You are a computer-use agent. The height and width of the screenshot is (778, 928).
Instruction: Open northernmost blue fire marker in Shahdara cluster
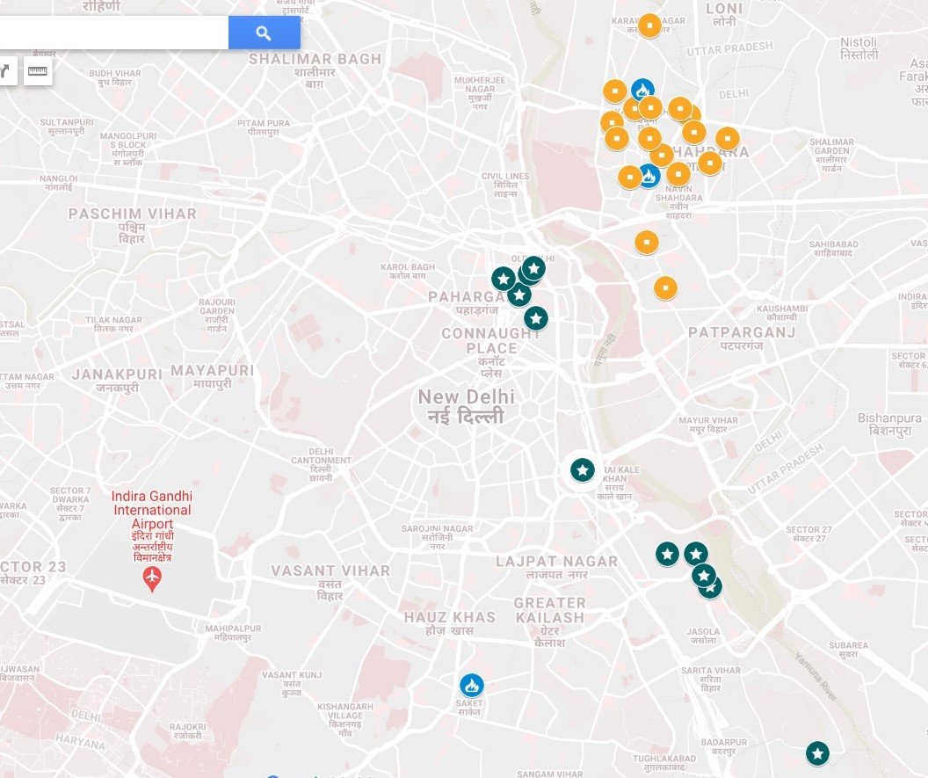tap(642, 91)
